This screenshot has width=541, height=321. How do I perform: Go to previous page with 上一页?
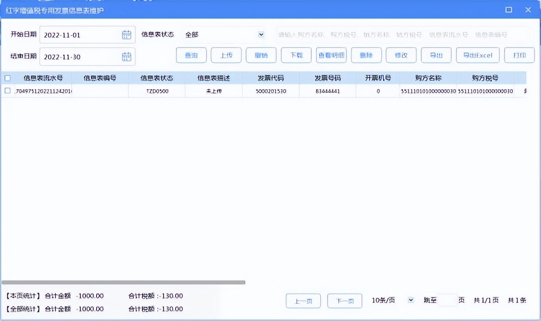(x=303, y=300)
